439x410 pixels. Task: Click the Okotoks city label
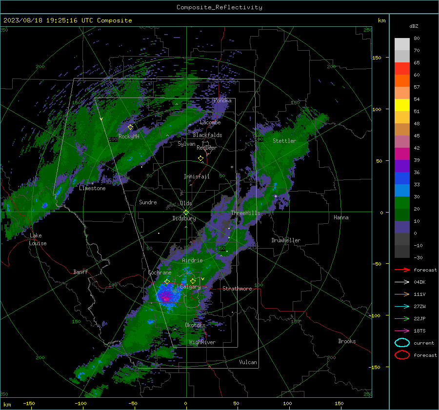click(x=196, y=325)
